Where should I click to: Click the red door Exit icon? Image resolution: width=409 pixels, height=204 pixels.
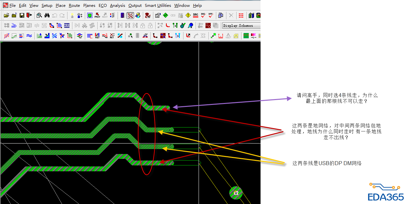[29, 15]
